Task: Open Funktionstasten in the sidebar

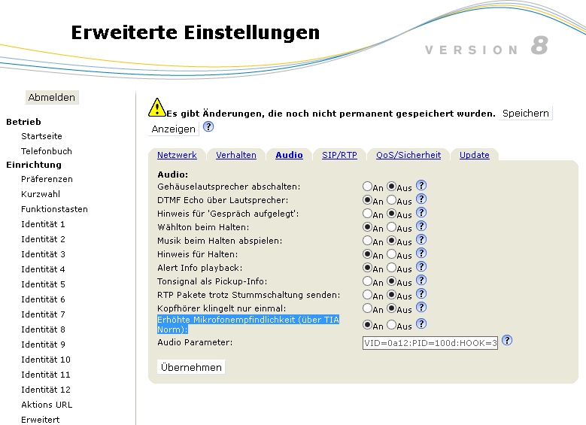Action: [54, 209]
